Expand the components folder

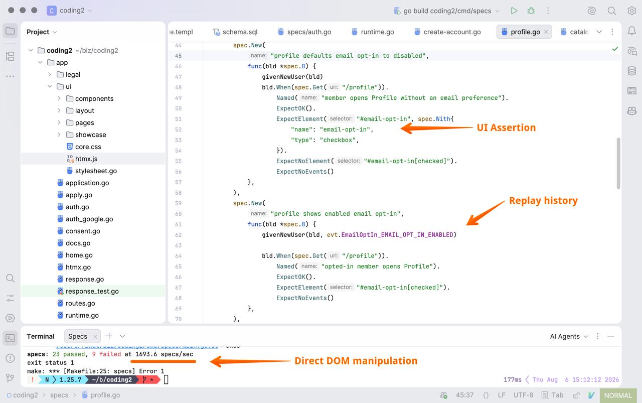[59, 98]
